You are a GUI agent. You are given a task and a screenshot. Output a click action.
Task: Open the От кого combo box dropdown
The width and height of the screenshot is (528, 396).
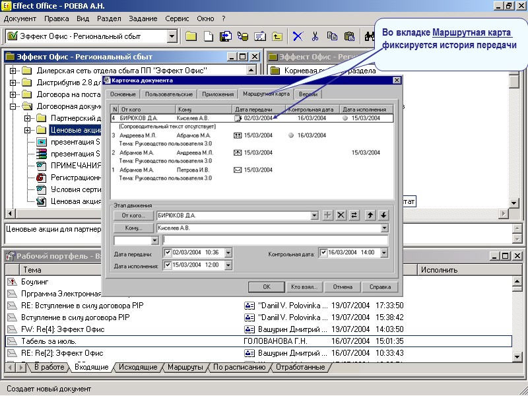coord(315,216)
